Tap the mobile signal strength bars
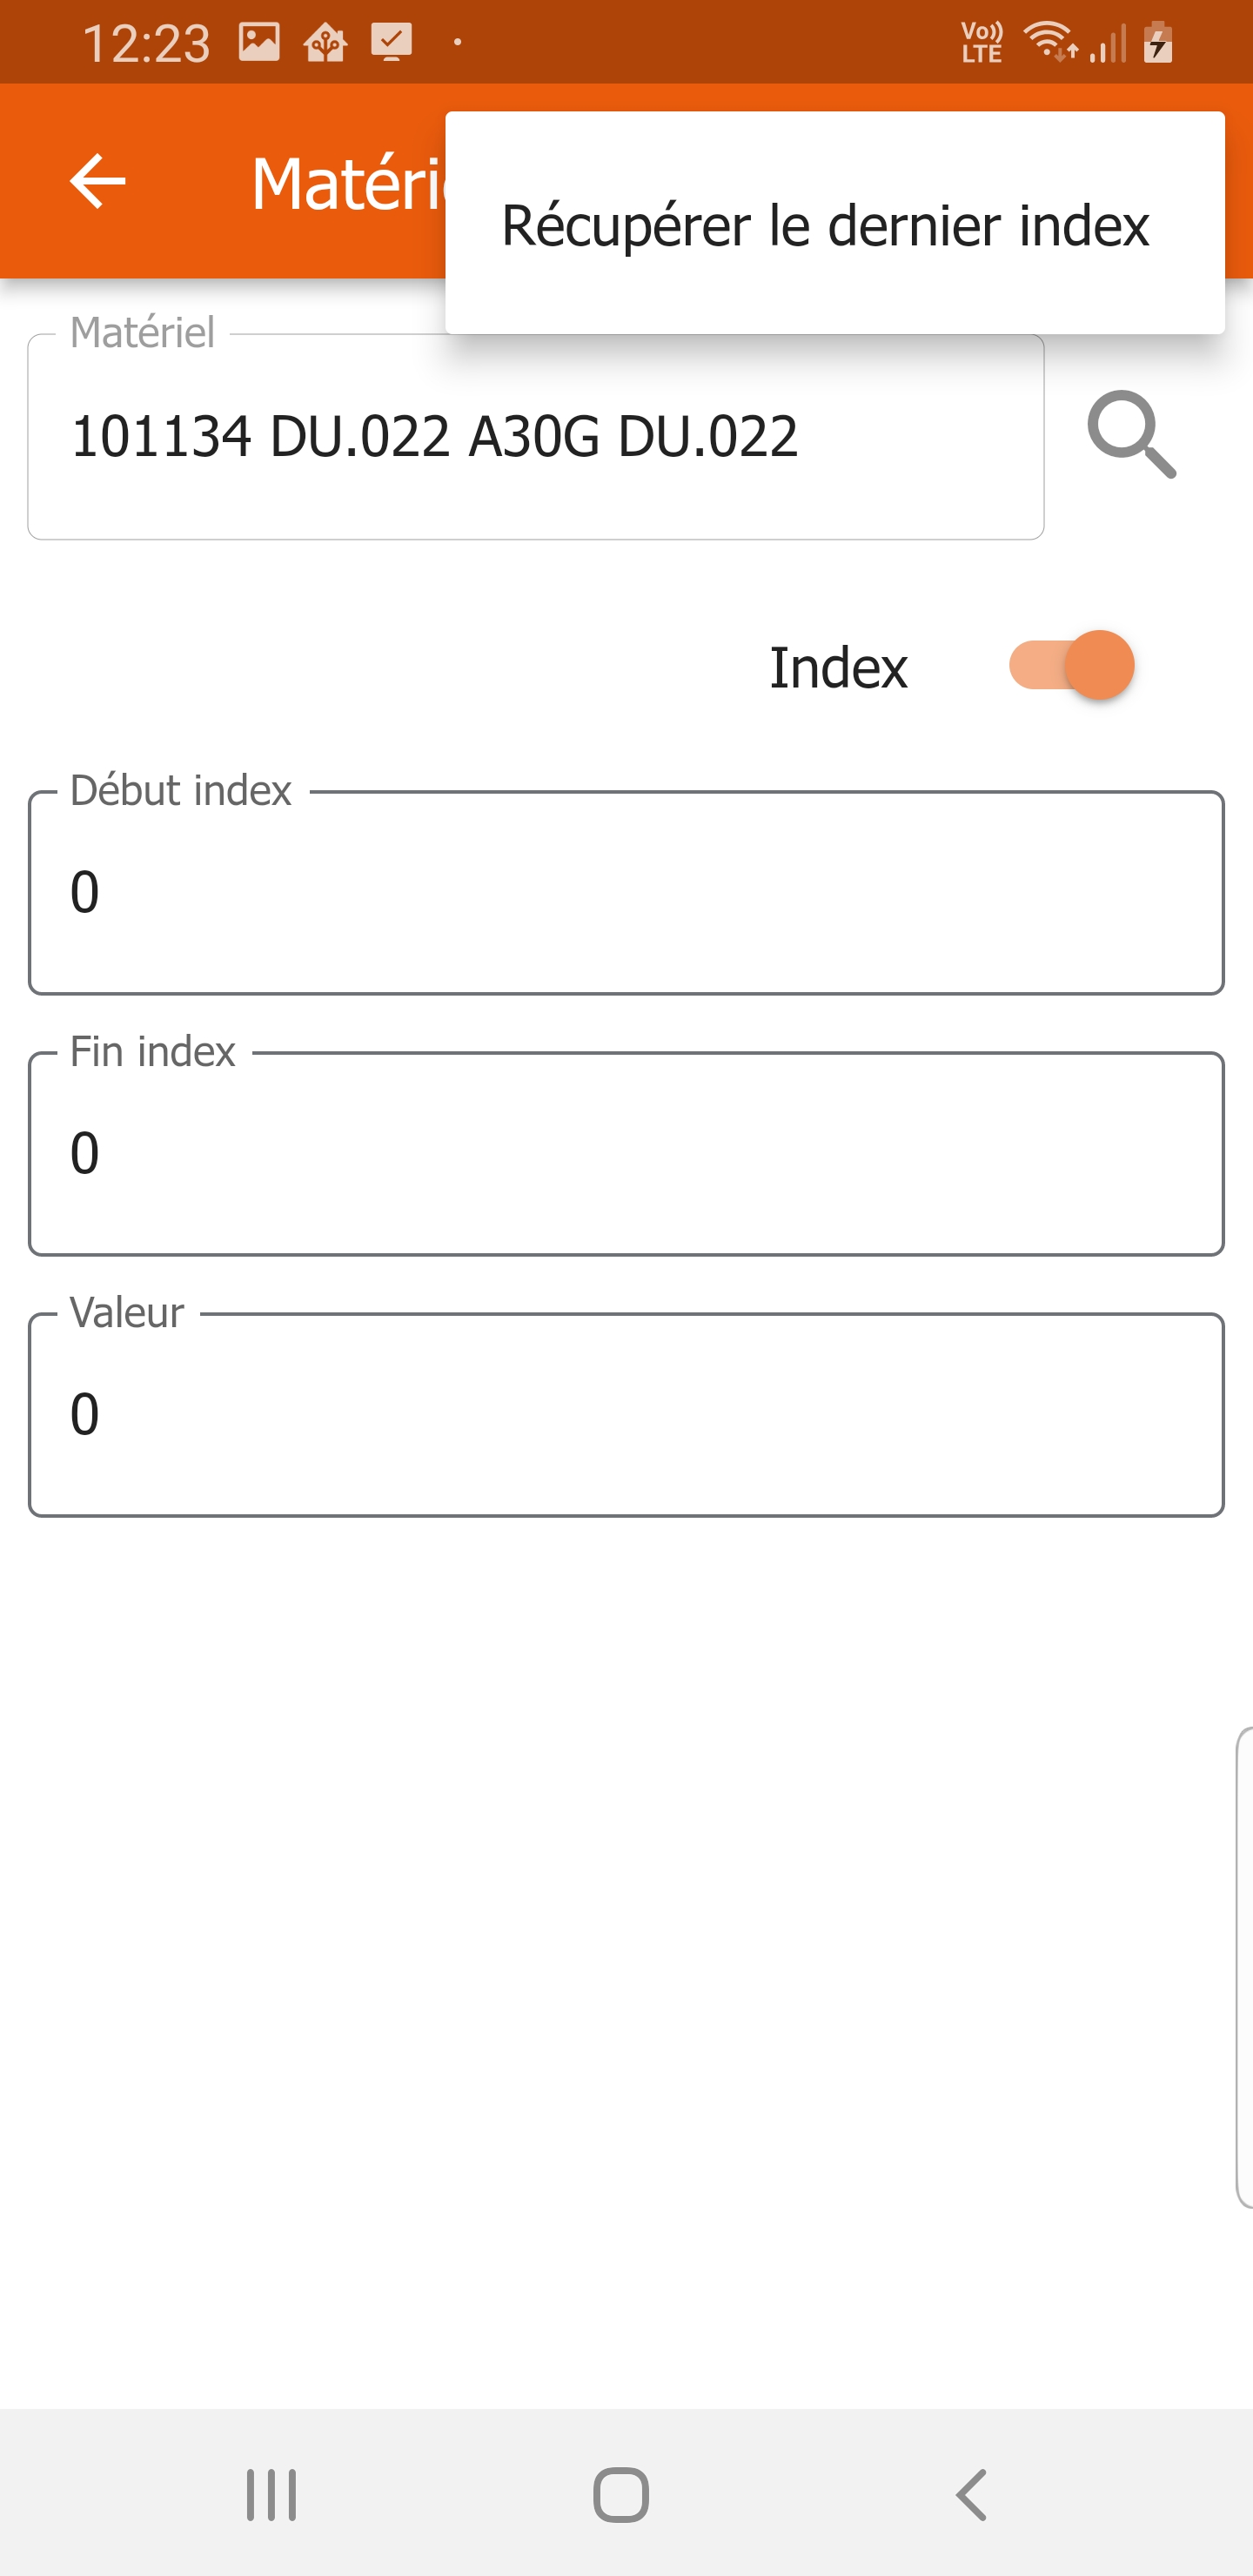This screenshot has width=1253, height=2576. pos(1108,42)
